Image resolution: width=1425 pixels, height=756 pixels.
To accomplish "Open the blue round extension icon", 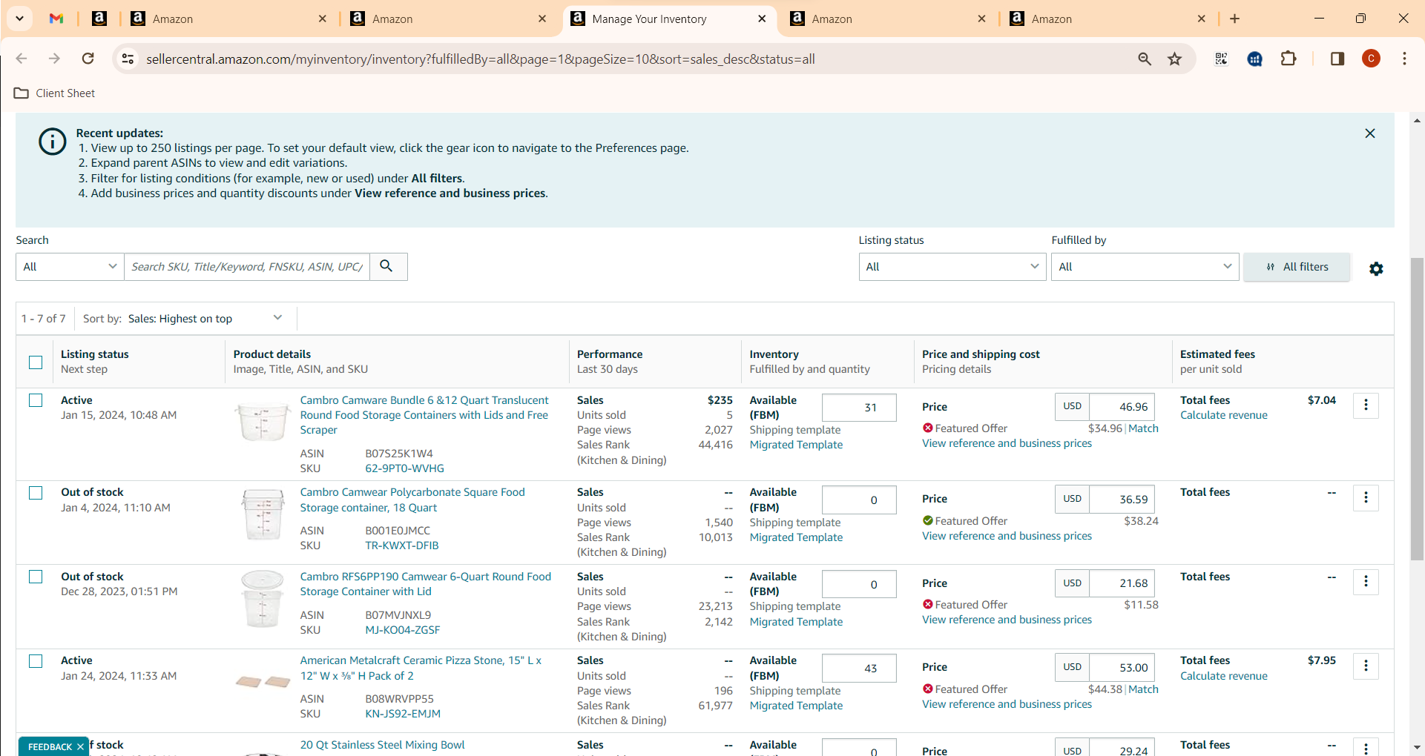I will (x=1255, y=59).
